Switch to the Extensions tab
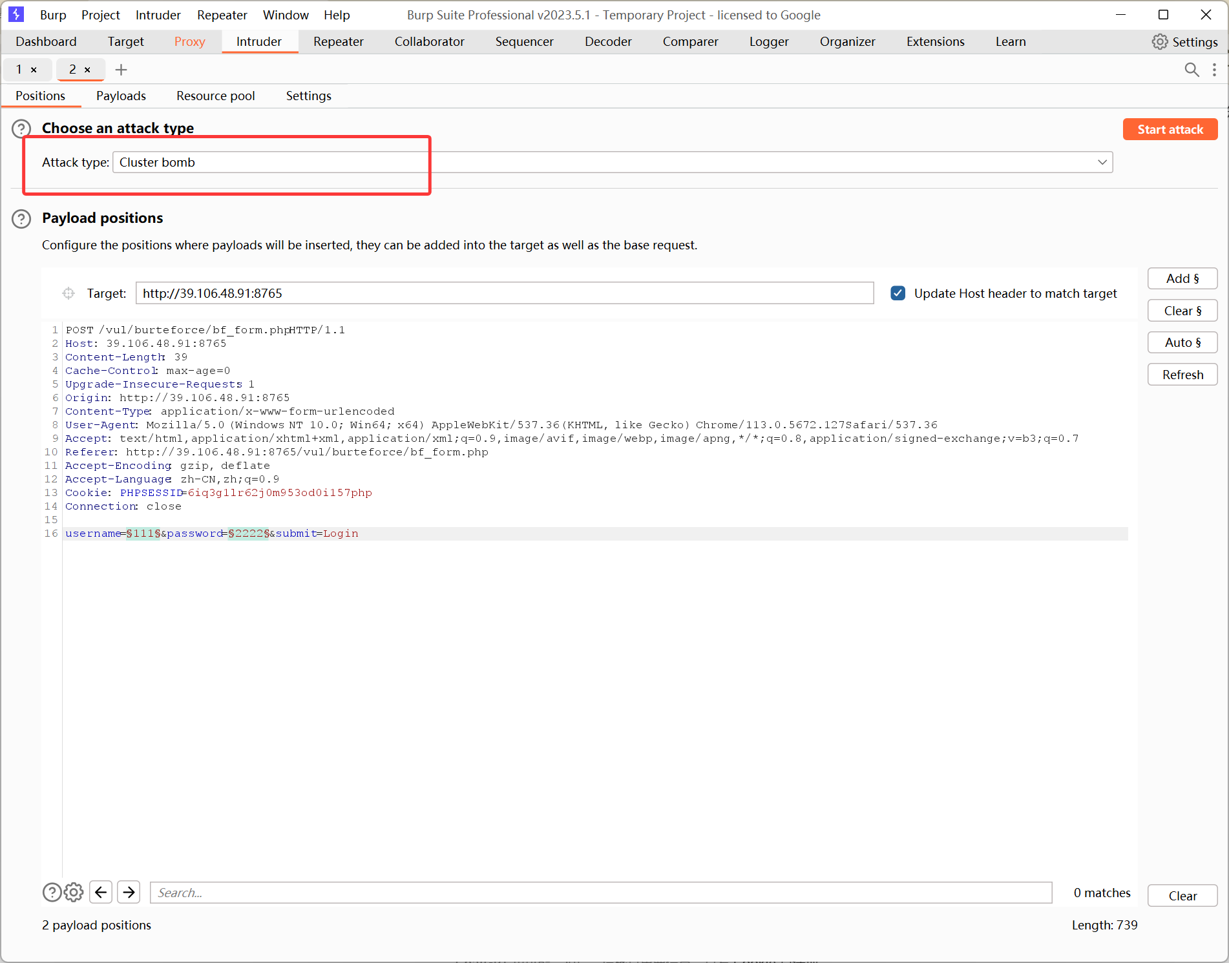 click(936, 41)
